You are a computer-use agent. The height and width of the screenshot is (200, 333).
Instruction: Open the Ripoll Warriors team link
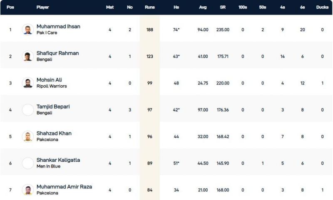tap(52, 86)
